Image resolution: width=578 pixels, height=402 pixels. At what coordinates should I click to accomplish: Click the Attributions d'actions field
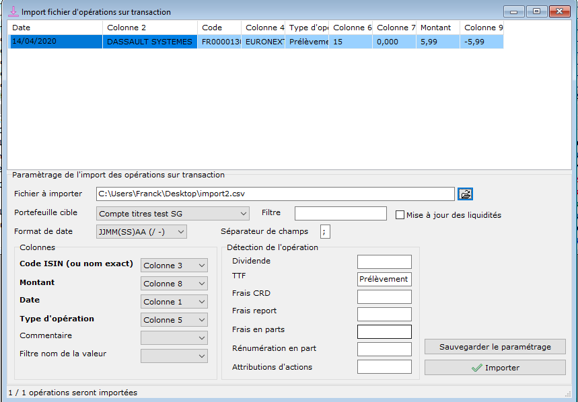pyautogui.click(x=384, y=367)
